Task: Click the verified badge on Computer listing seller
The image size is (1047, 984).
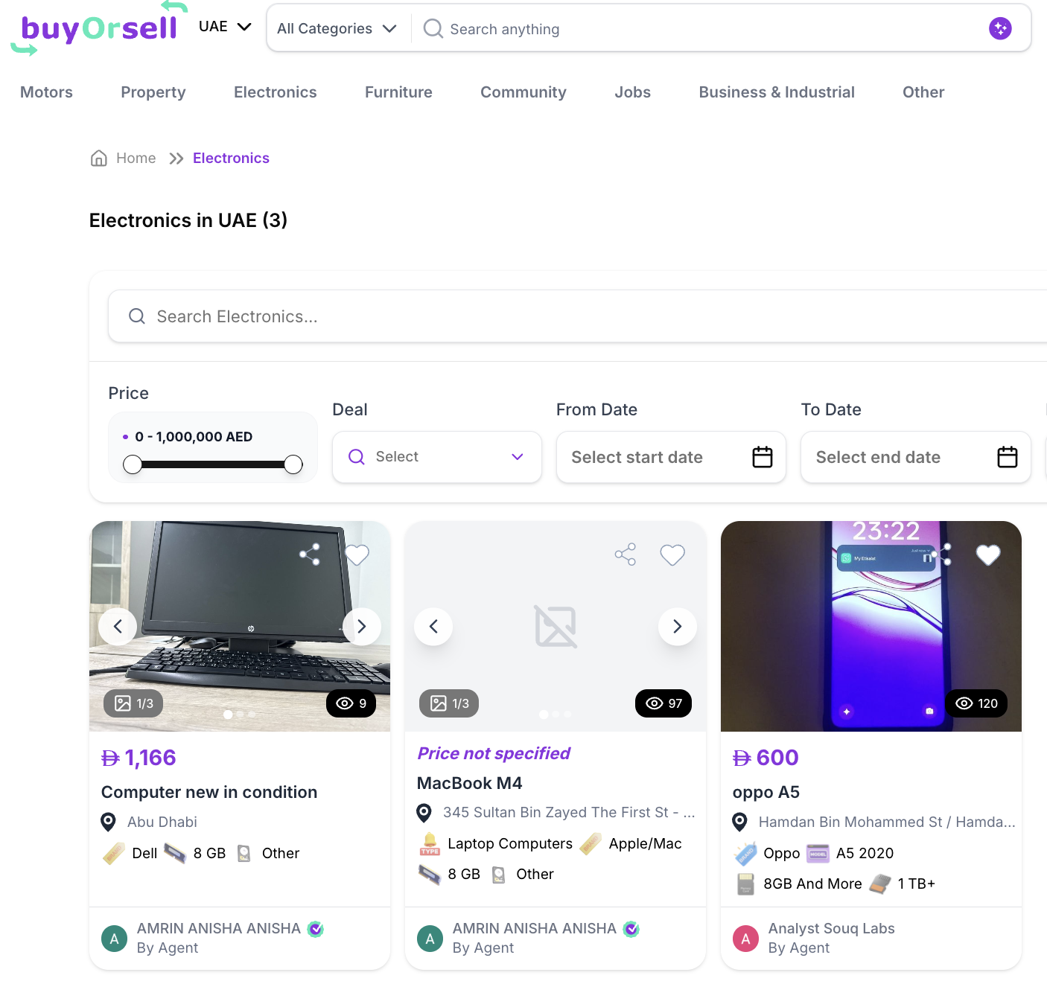Action: (316, 929)
